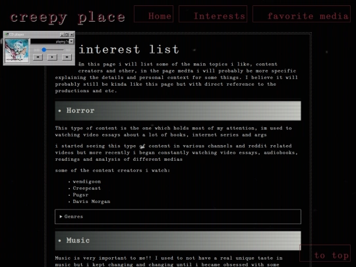Click the interest list heading
The width and height of the screenshot is (356, 267).
(129, 49)
